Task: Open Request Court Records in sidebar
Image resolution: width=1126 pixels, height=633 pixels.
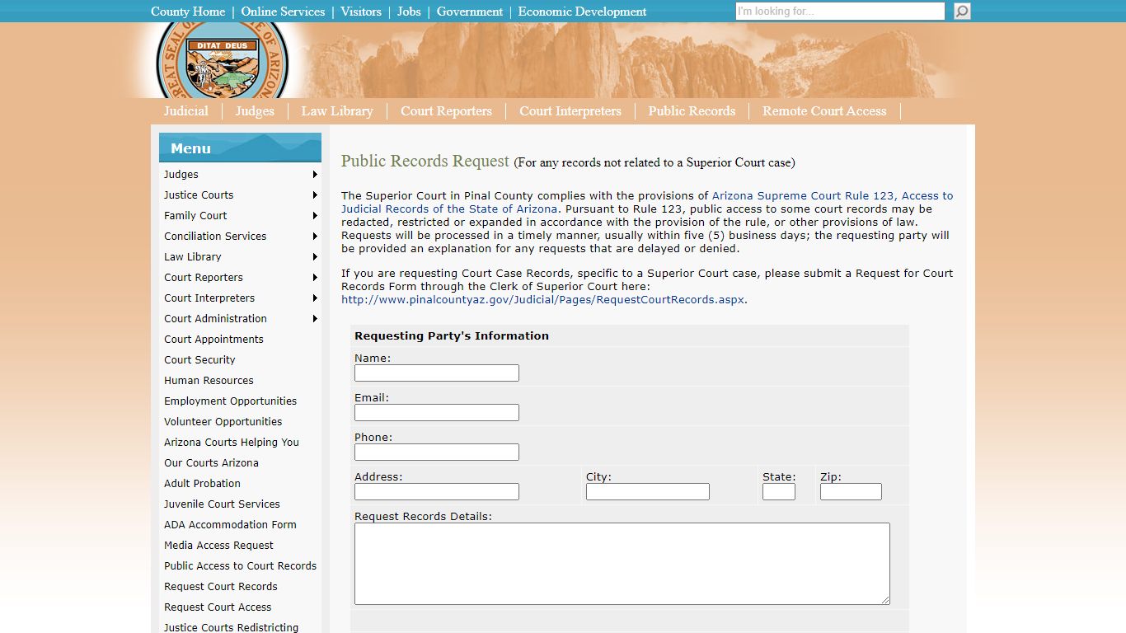Action: coord(220,587)
